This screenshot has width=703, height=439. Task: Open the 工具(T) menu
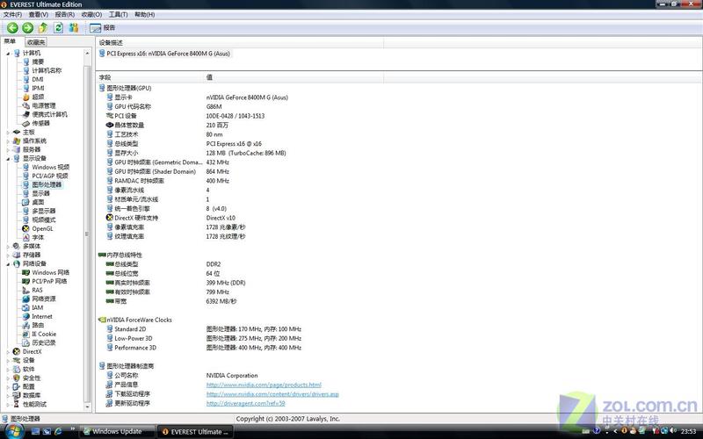pyautogui.click(x=119, y=14)
